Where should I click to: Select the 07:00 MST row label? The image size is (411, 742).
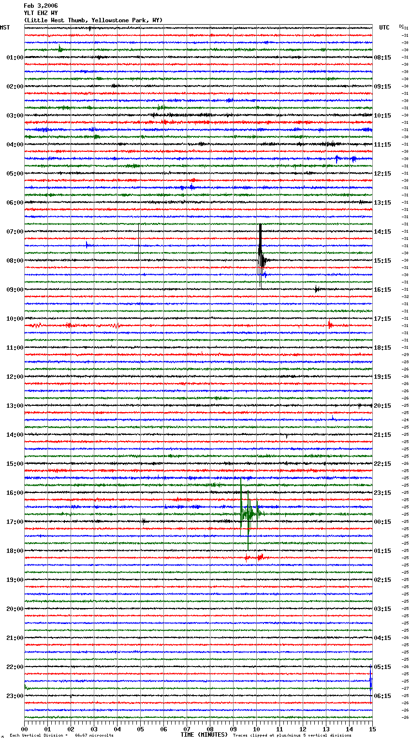click(x=15, y=232)
